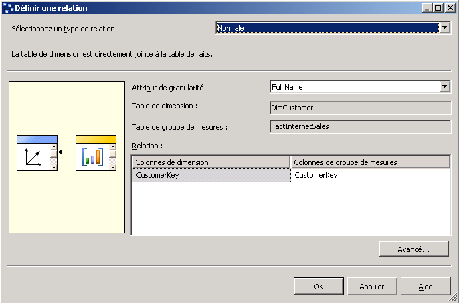Open the Avancé advanced settings button
Viewport: 459px width, 304px height.
click(414, 249)
